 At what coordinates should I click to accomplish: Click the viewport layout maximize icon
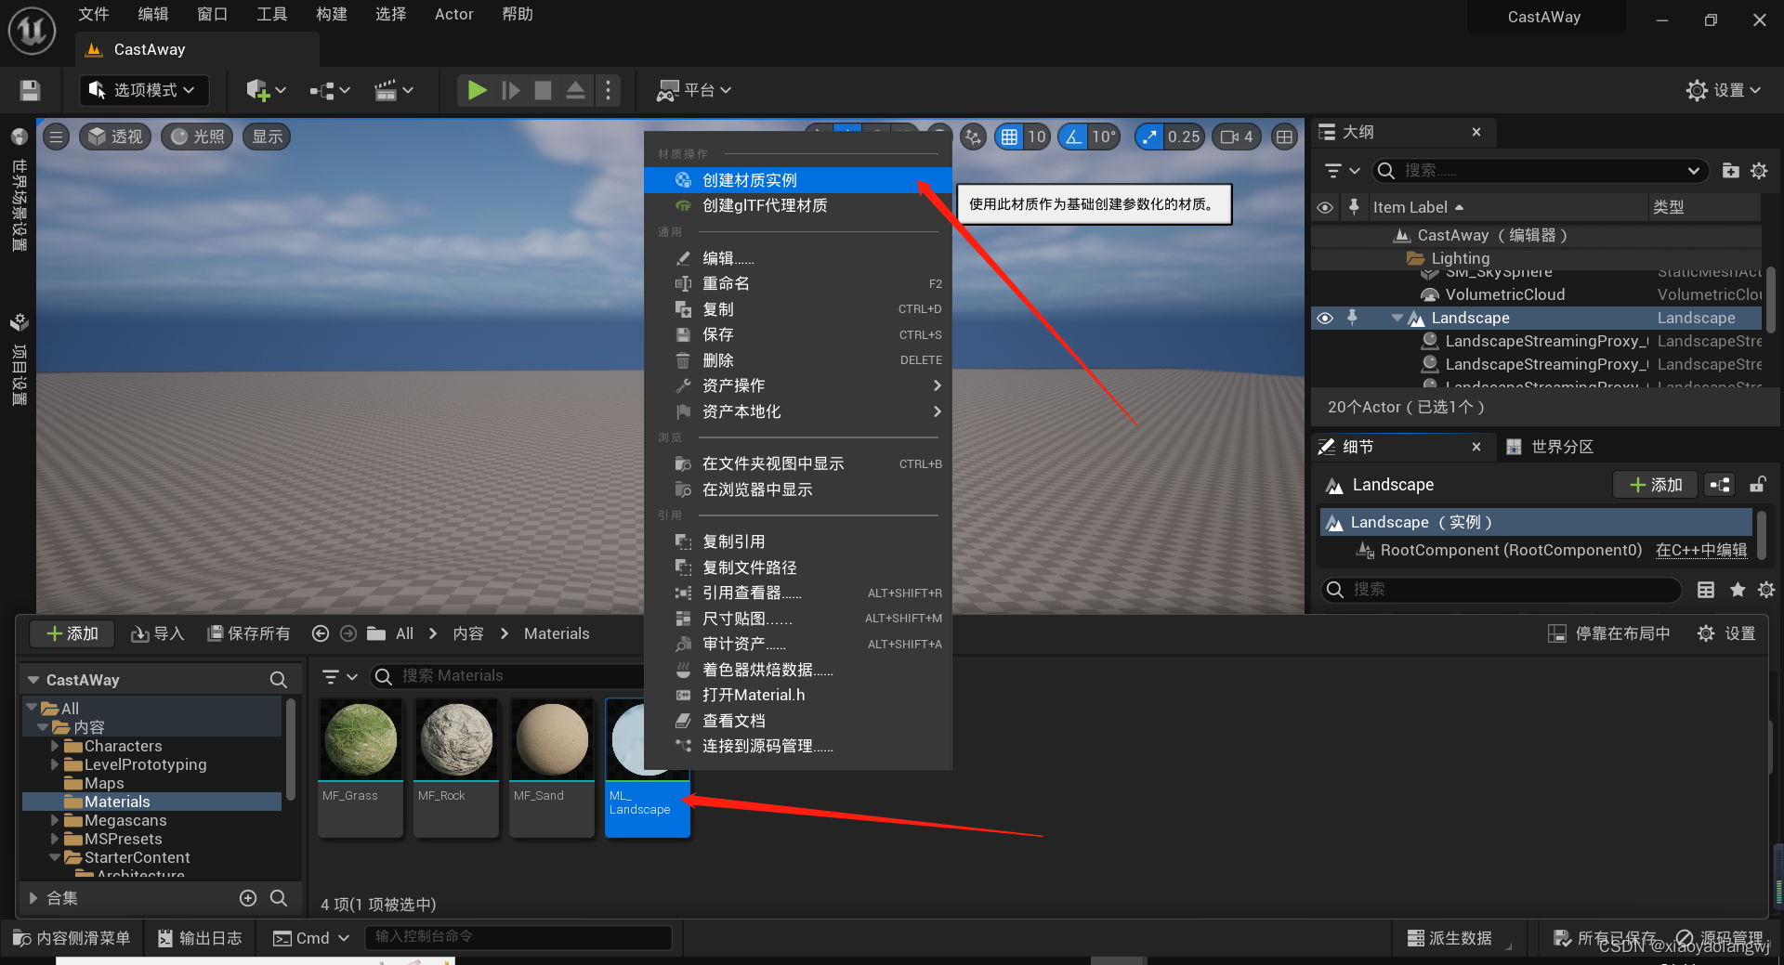pos(1284,137)
